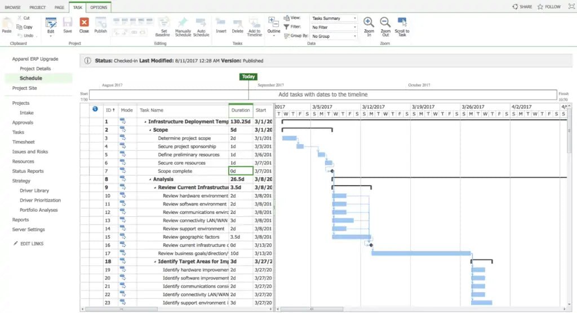The image size is (577, 313).
Task: Click the Insert task icon
Action: point(221,23)
